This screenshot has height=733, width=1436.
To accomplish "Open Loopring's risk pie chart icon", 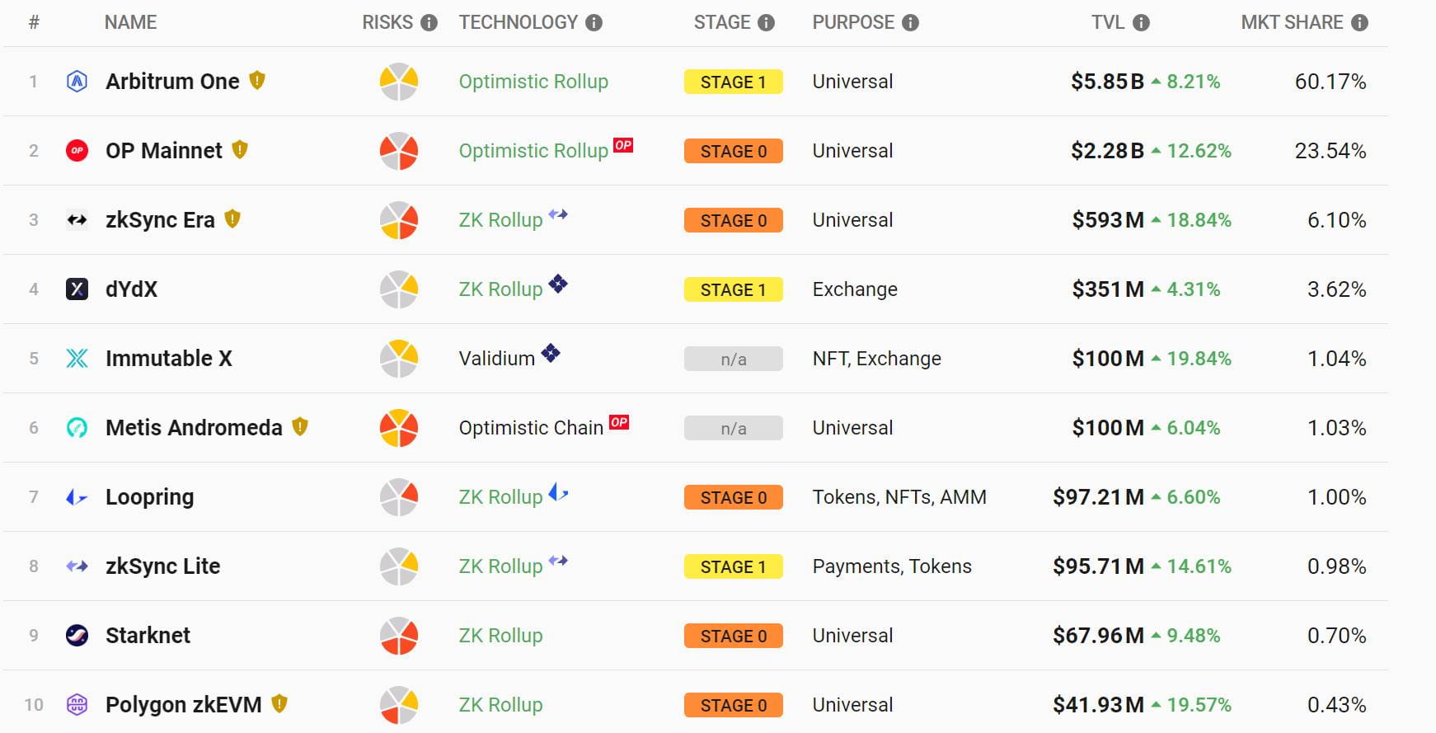I will [399, 496].
